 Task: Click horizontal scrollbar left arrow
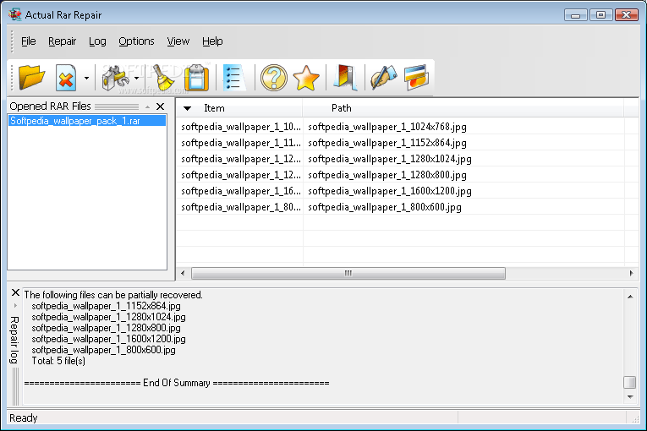click(x=183, y=273)
